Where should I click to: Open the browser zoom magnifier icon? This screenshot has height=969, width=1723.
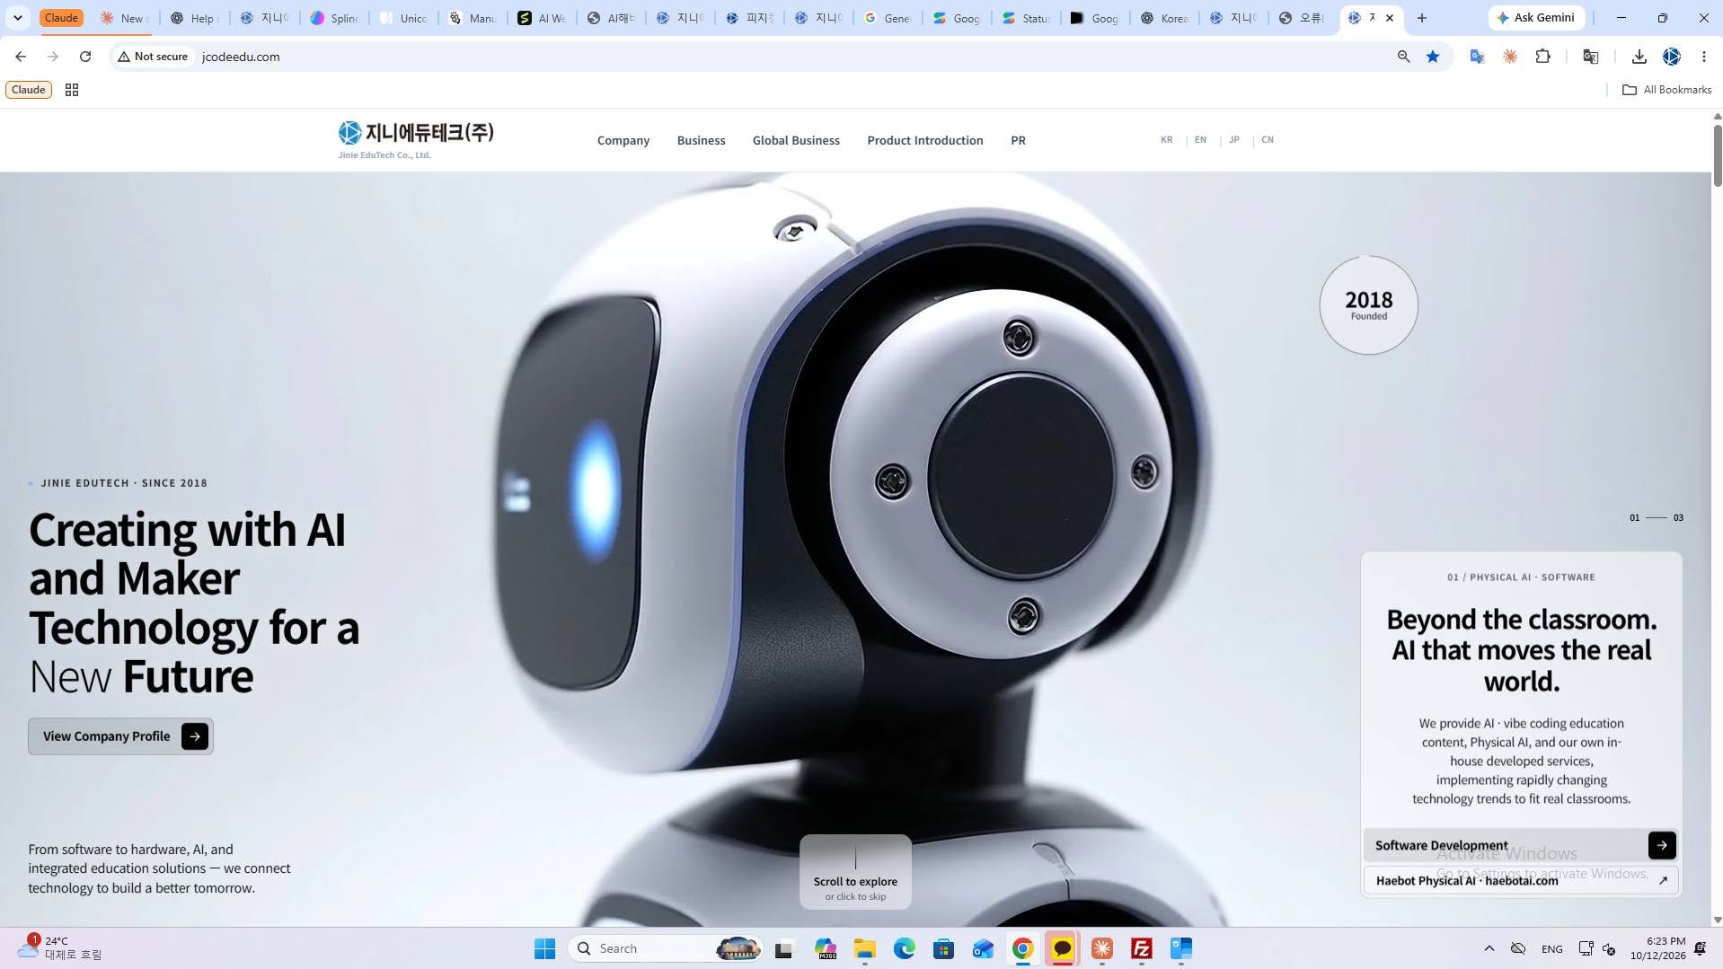pyautogui.click(x=1403, y=57)
